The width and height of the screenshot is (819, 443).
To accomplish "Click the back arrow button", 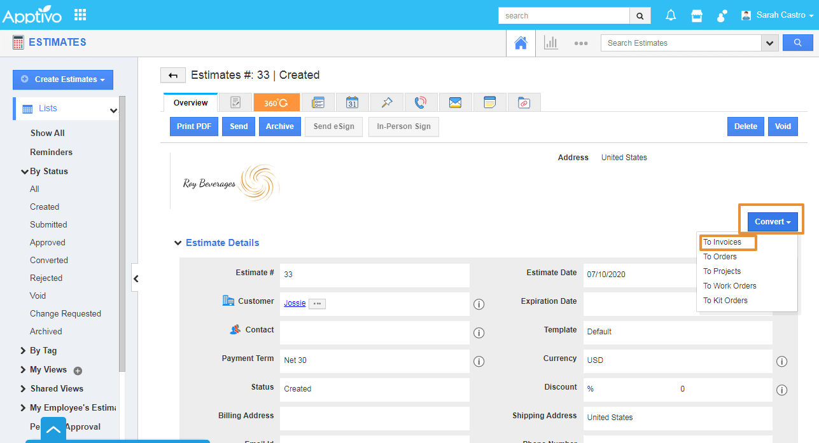I will point(172,75).
